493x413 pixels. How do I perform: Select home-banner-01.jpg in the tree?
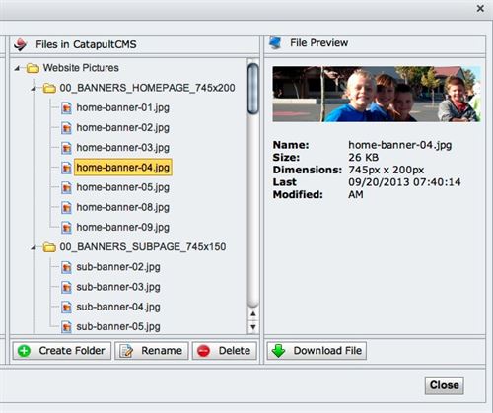(123, 107)
